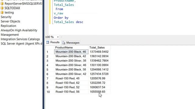Click the value 1257434.5728
The height and width of the screenshot is (109, 195).
[x=99, y=74]
